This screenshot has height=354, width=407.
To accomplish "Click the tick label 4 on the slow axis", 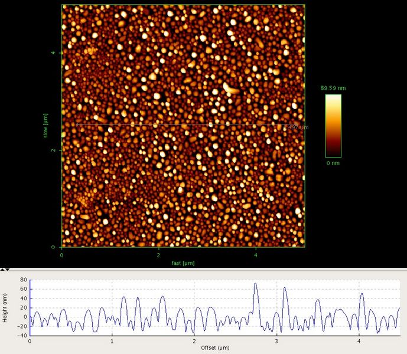I will tap(54, 53).
